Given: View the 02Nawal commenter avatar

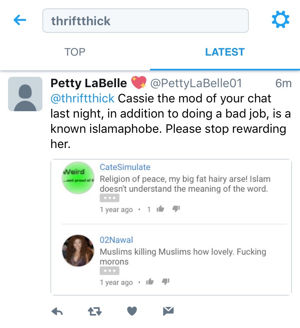Looking at the screenshot, I should coord(78,250).
